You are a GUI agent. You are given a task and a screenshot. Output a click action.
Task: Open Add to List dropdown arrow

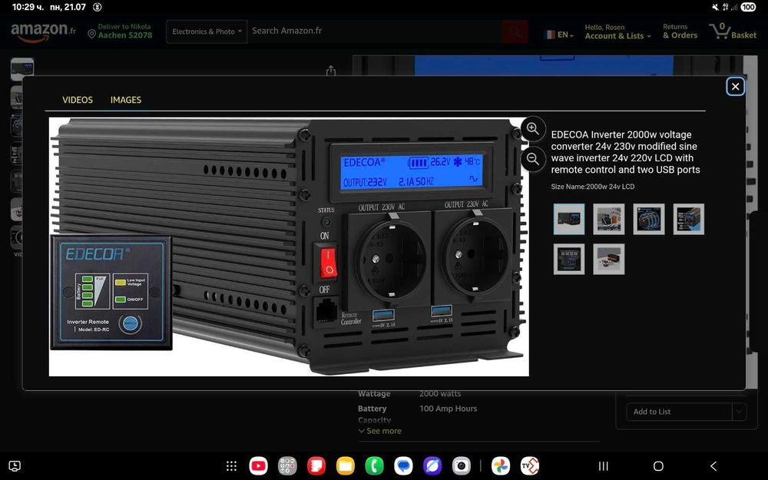point(740,412)
